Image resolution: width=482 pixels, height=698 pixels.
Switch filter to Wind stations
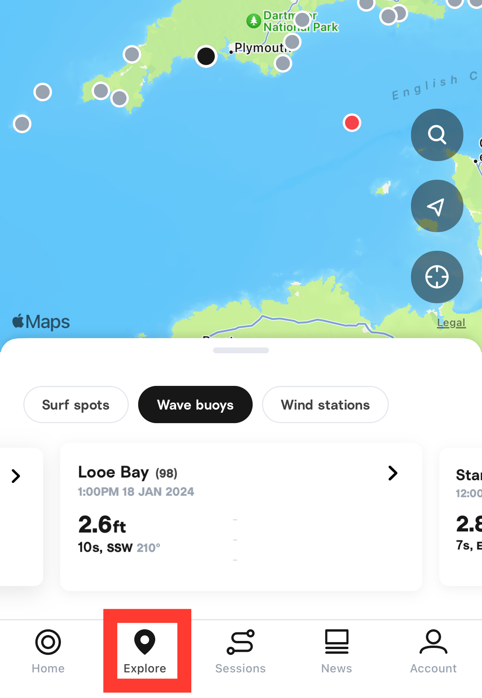point(325,405)
